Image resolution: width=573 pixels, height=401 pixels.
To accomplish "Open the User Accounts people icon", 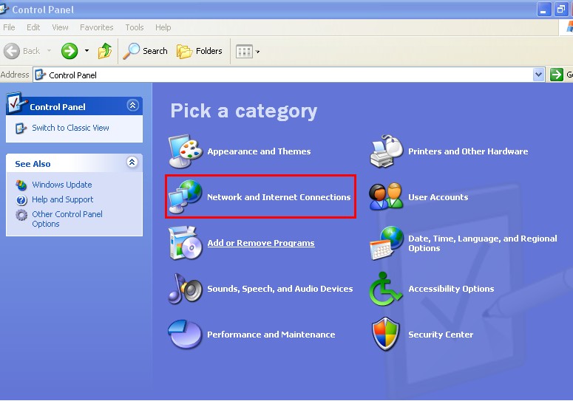I will coord(386,196).
